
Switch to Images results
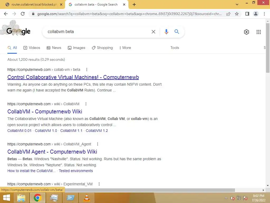pyautogui.click(x=76, y=48)
